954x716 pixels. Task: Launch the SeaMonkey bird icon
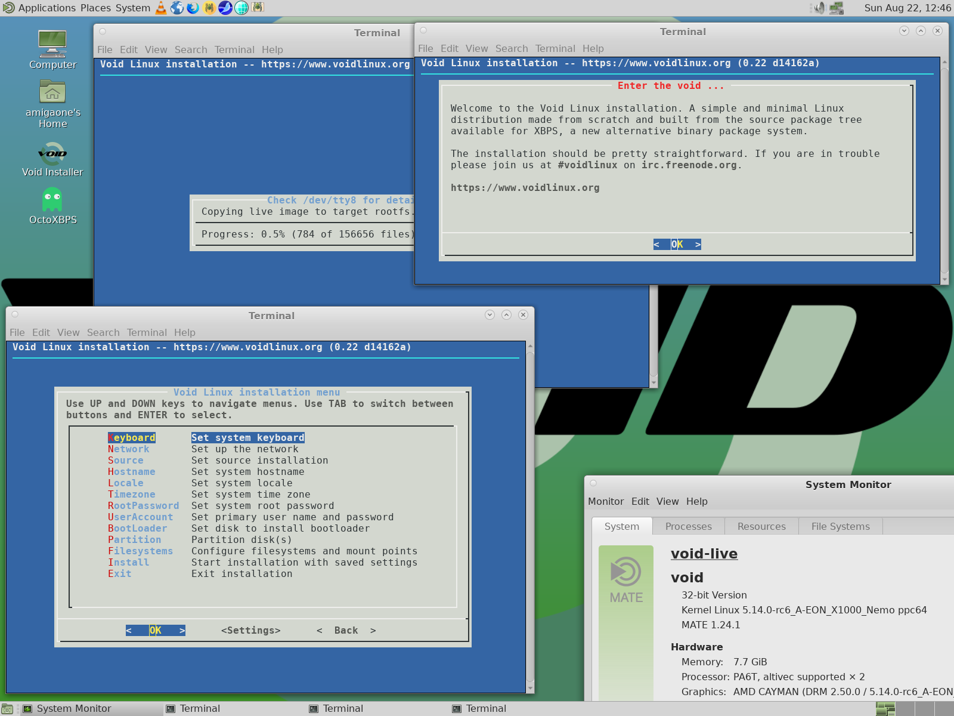(x=225, y=8)
